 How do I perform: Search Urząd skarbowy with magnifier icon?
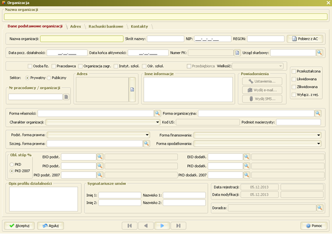320,53
